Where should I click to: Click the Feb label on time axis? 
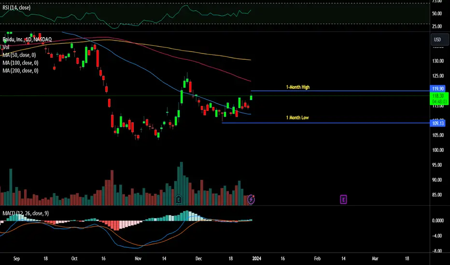pos(317,258)
